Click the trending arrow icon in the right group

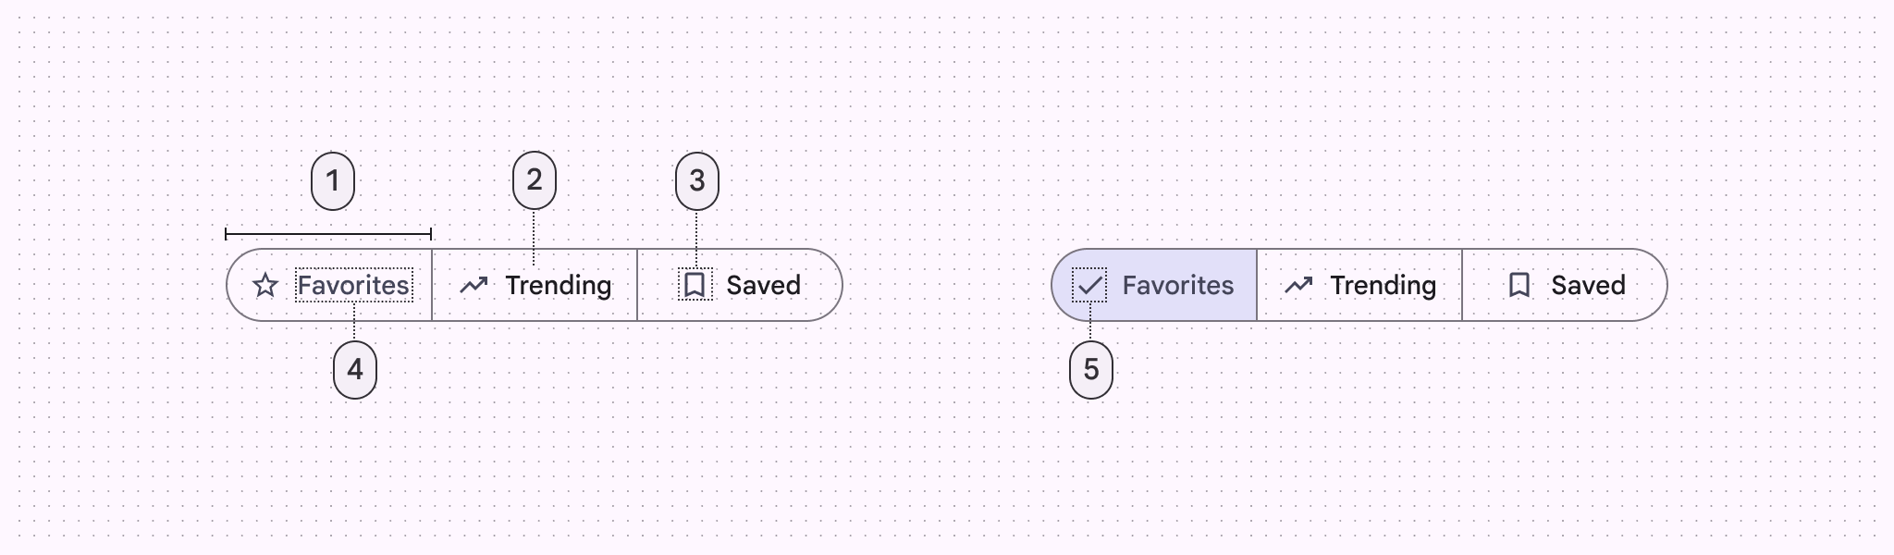coord(1298,285)
